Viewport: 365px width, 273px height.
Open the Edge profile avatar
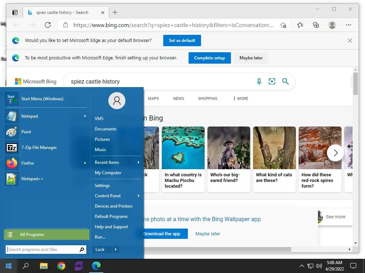tap(332, 25)
